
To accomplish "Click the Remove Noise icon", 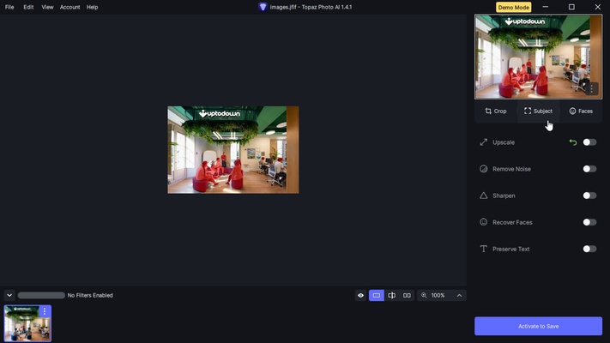I will click(x=484, y=169).
